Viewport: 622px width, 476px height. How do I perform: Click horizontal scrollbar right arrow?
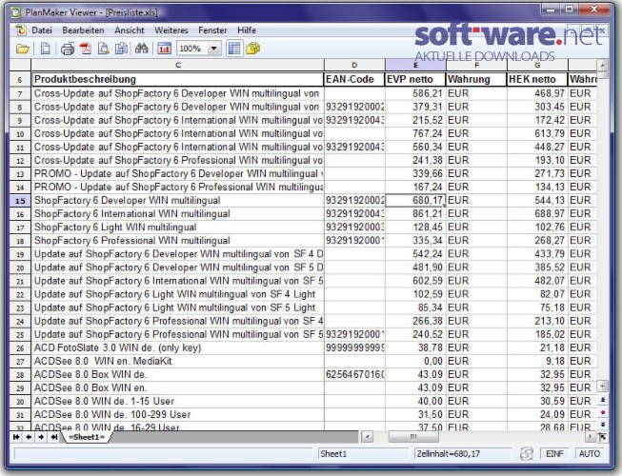point(592,437)
